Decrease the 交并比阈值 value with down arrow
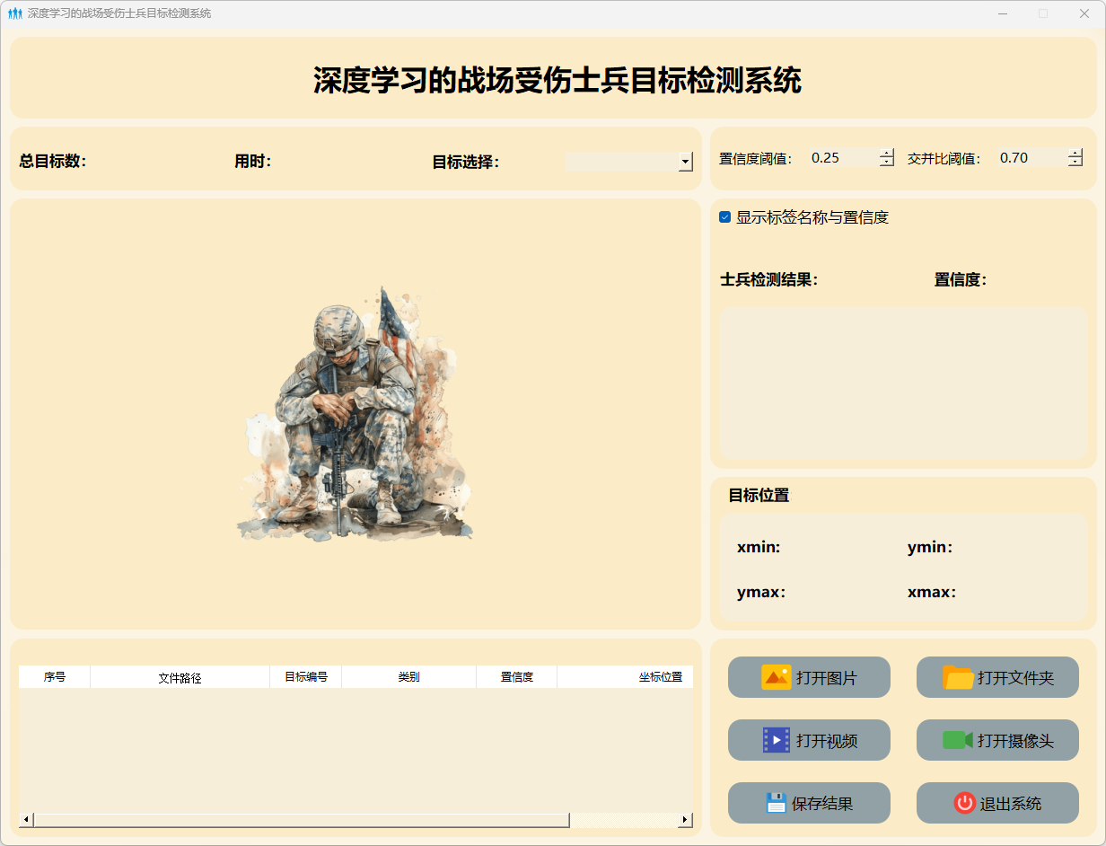Image resolution: width=1106 pixels, height=846 pixels. coord(1075,163)
